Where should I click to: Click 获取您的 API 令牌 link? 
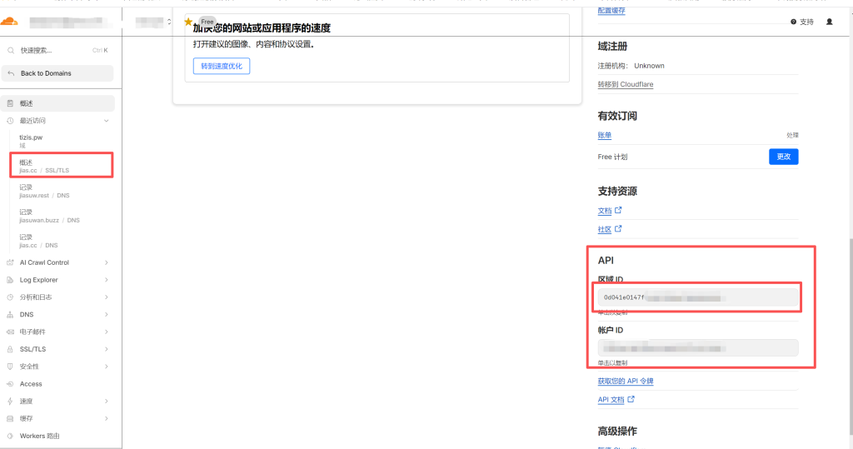coord(626,381)
